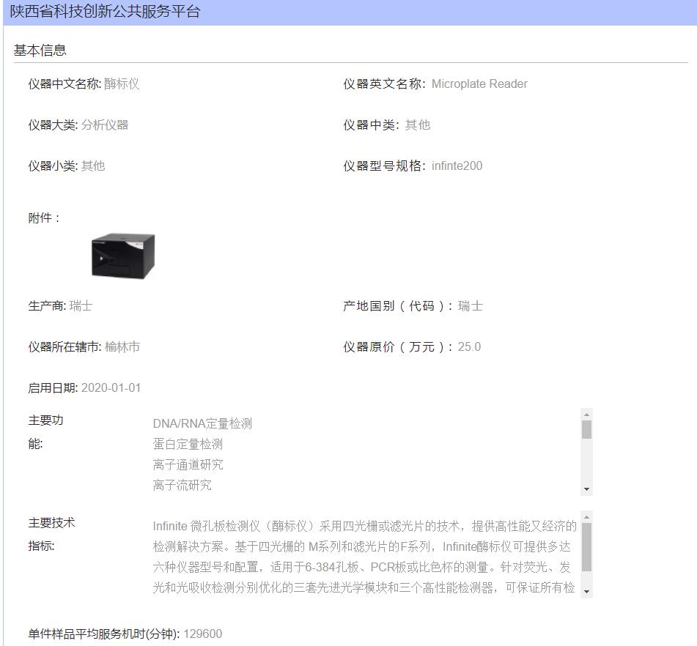Screen dimensions: 697x646
Task: Click the 其他 value next to 仪器小类
Action: 93,166
